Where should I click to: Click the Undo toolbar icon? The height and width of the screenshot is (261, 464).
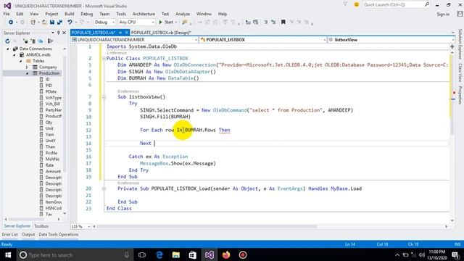coord(70,22)
